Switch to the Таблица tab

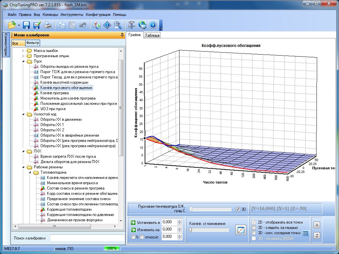click(x=152, y=35)
